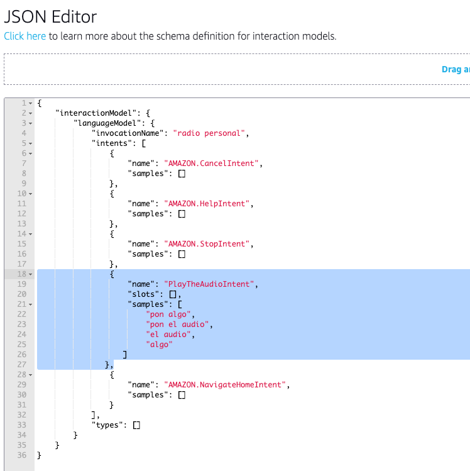Screen dimensions: 470x471
Task: Collapse the samples array at line 21
Action: pos(31,304)
